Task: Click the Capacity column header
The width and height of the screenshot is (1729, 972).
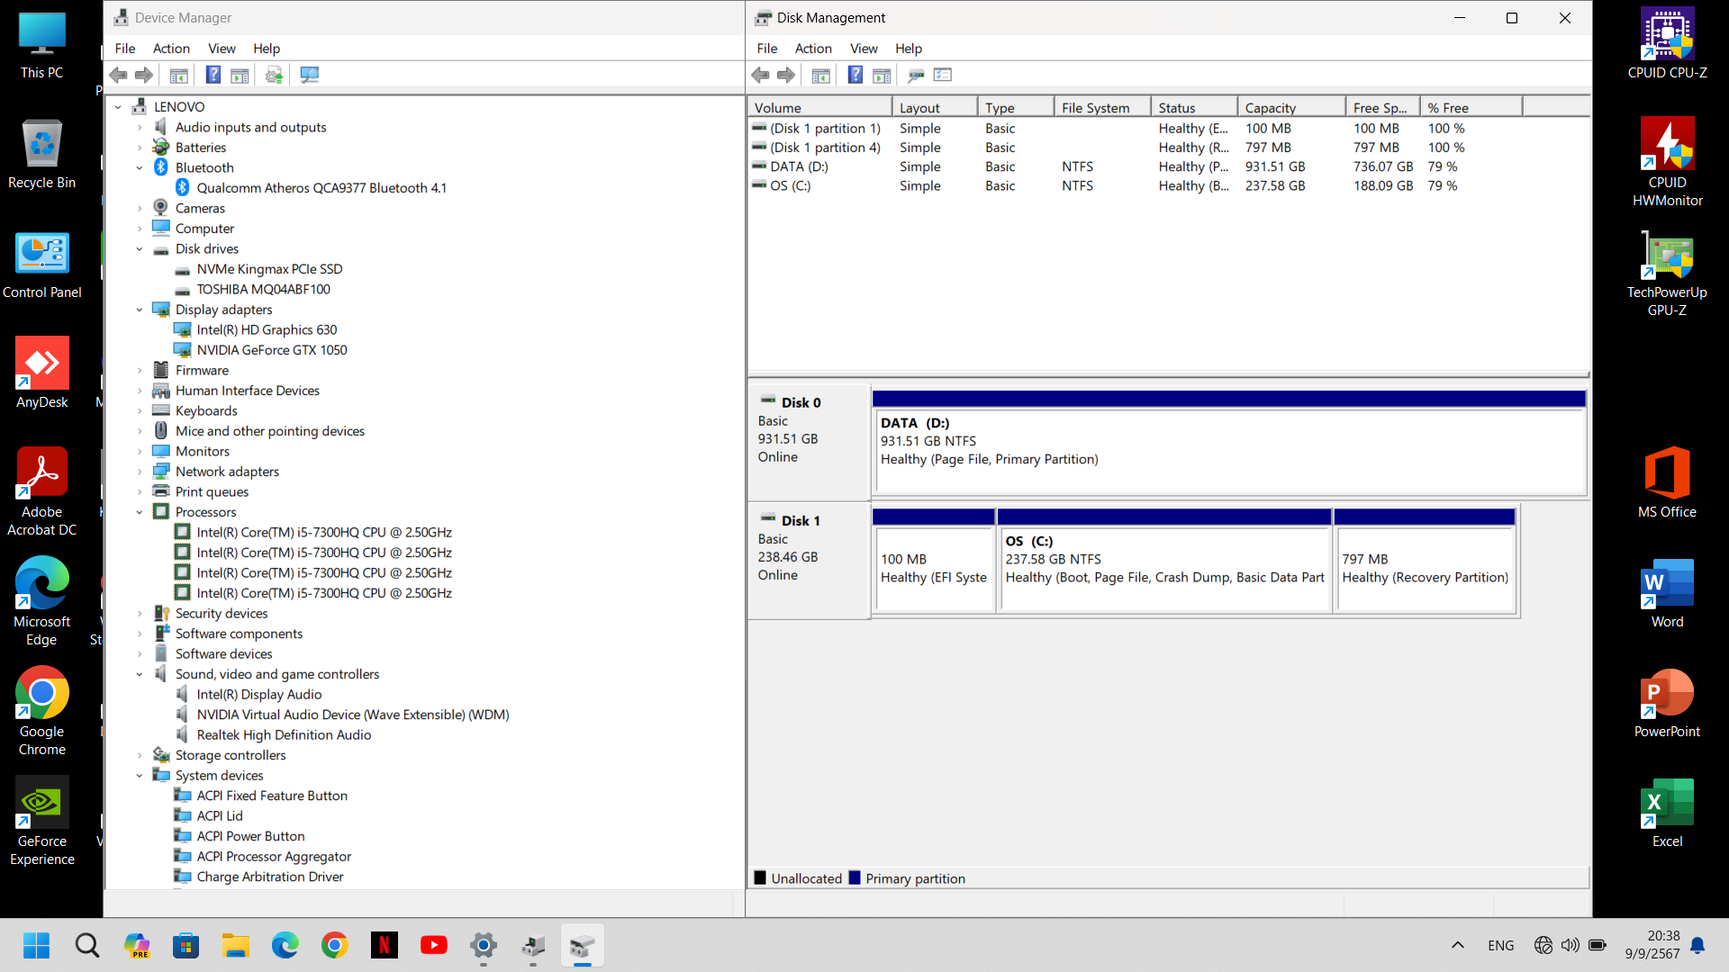Action: pyautogui.click(x=1291, y=108)
